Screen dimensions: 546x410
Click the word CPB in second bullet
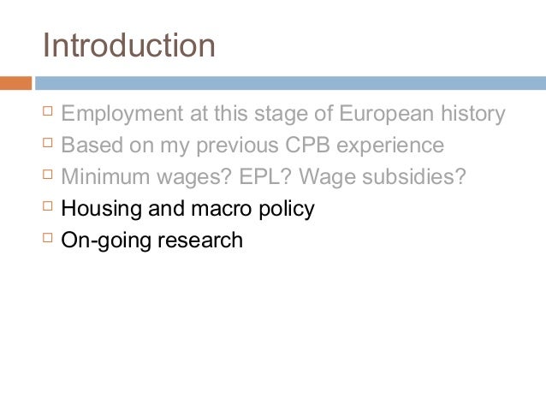coord(307,145)
